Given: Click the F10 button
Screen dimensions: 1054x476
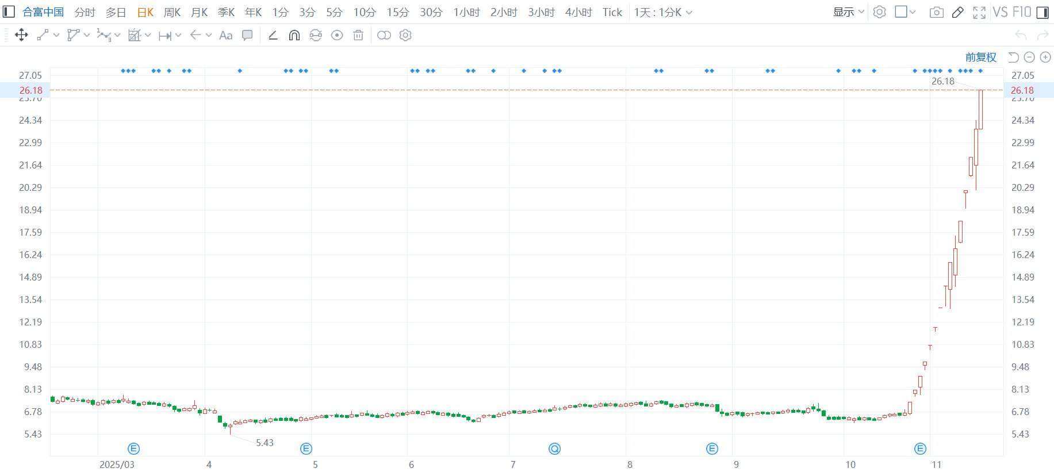Looking at the screenshot, I should pyautogui.click(x=1021, y=12).
